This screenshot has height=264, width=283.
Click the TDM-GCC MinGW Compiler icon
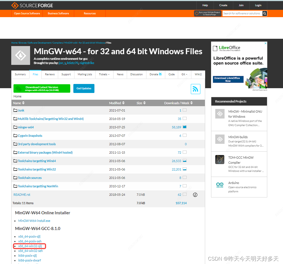click(220, 160)
